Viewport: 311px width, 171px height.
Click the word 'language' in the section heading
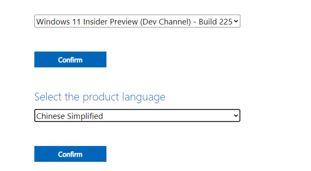(x=144, y=97)
